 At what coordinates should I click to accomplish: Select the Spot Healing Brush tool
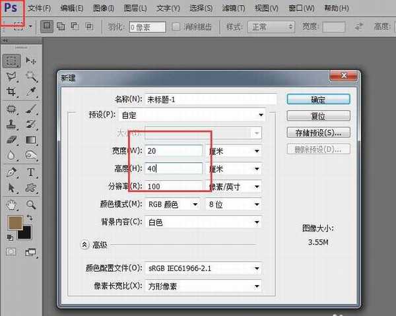click(x=11, y=109)
